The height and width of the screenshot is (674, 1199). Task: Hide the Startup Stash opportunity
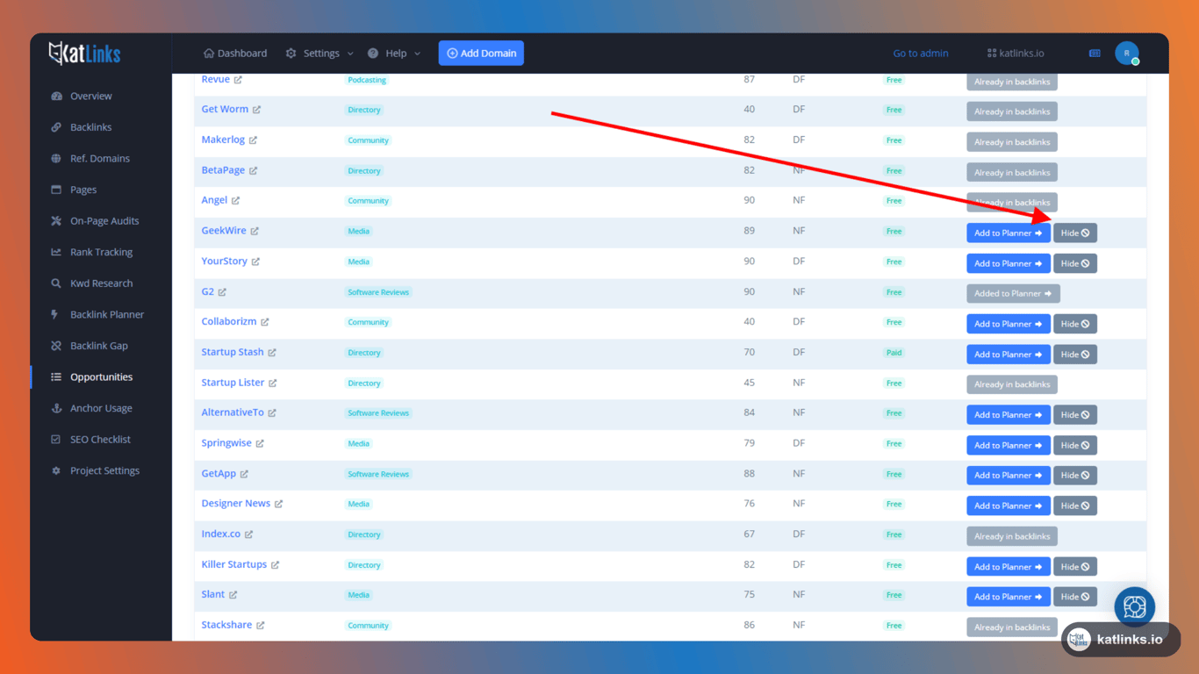[x=1075, y=355]
